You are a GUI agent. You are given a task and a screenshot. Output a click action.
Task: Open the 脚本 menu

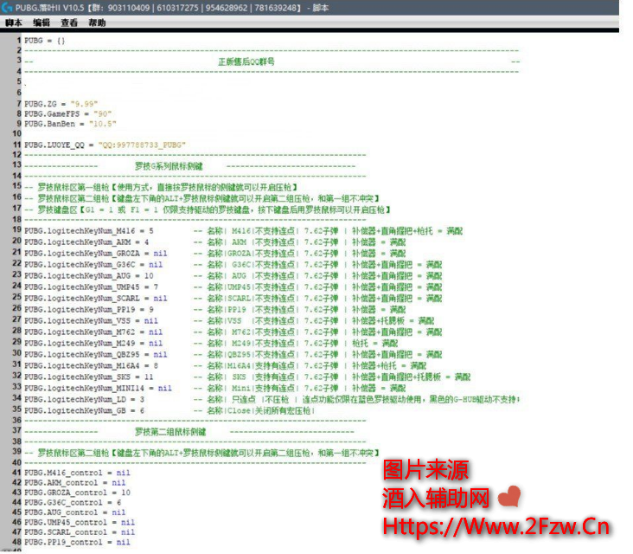pos(13,23)
